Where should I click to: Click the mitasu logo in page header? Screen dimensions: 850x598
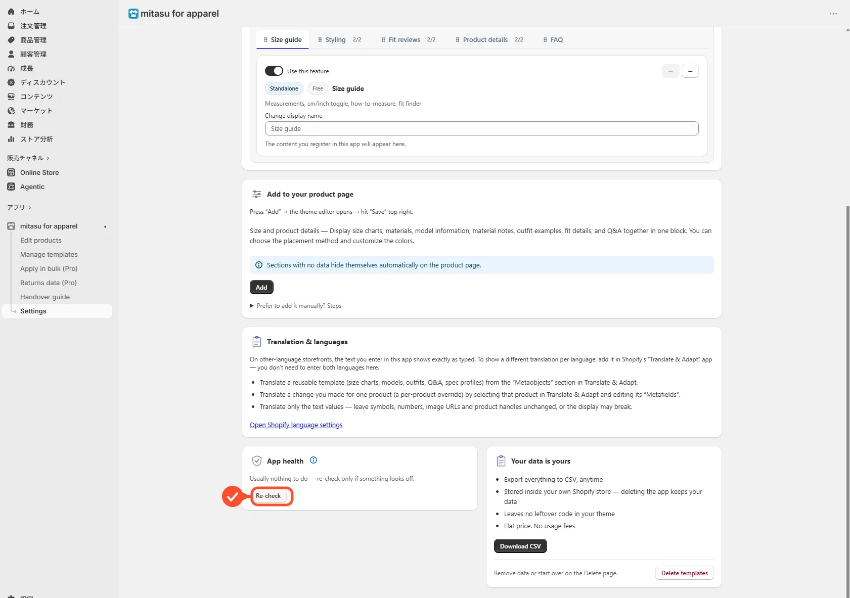(x=133, y=14)
